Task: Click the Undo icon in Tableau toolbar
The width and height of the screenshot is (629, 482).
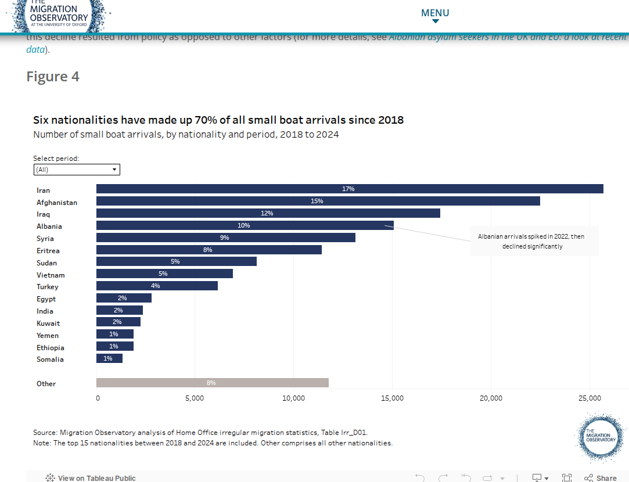Action: coord(419,478)
